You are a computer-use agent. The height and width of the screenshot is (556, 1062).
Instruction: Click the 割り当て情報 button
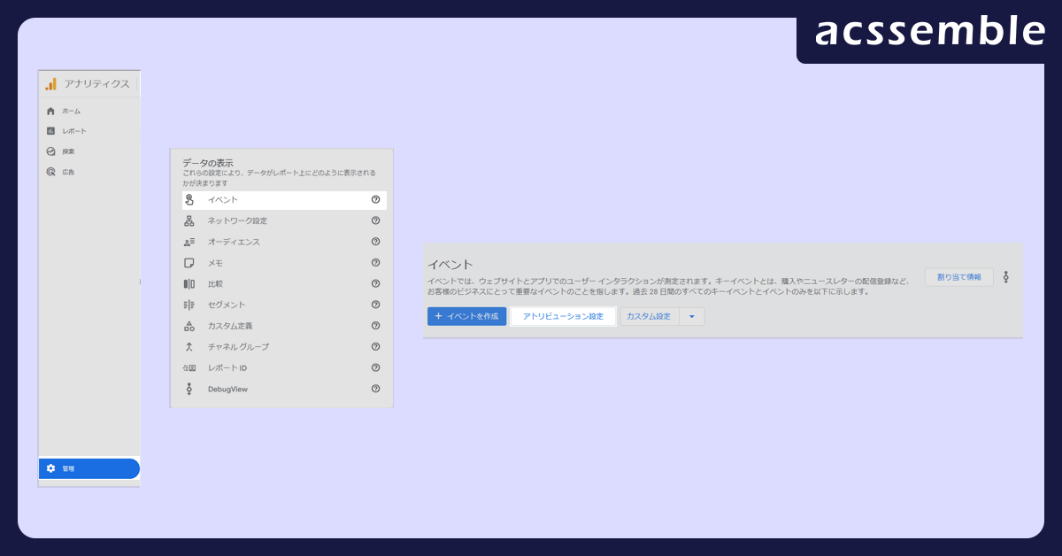958,277
